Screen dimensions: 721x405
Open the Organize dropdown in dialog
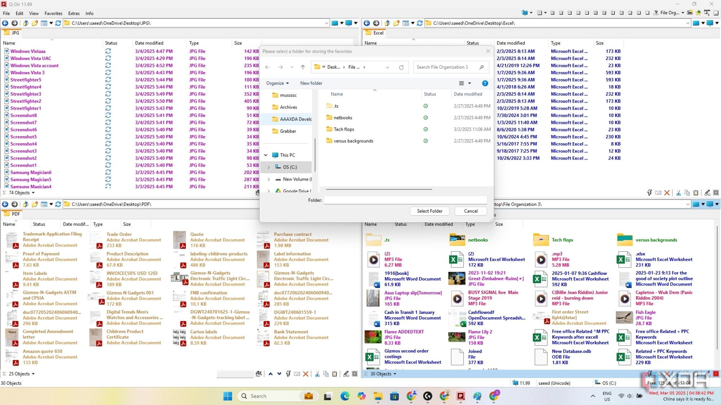277,83
